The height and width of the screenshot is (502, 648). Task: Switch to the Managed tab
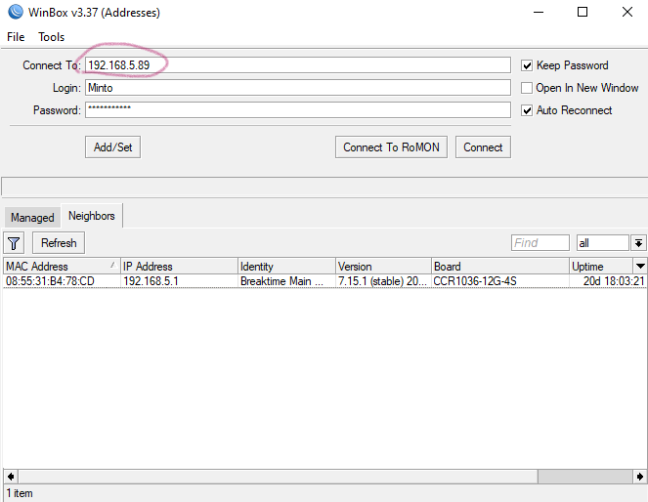click(x=32, y=218)
